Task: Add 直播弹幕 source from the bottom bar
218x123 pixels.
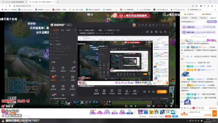Action: [x=96, y=92]
